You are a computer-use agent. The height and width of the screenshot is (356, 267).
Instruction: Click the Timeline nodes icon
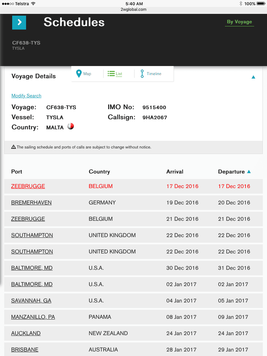point(142,74)
